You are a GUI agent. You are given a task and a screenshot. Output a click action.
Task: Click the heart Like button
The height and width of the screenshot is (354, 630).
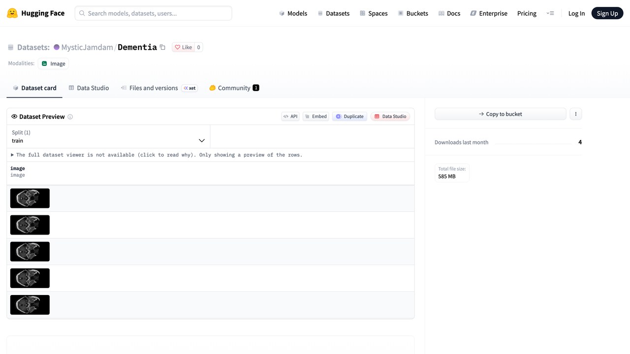tap(184, 47)
